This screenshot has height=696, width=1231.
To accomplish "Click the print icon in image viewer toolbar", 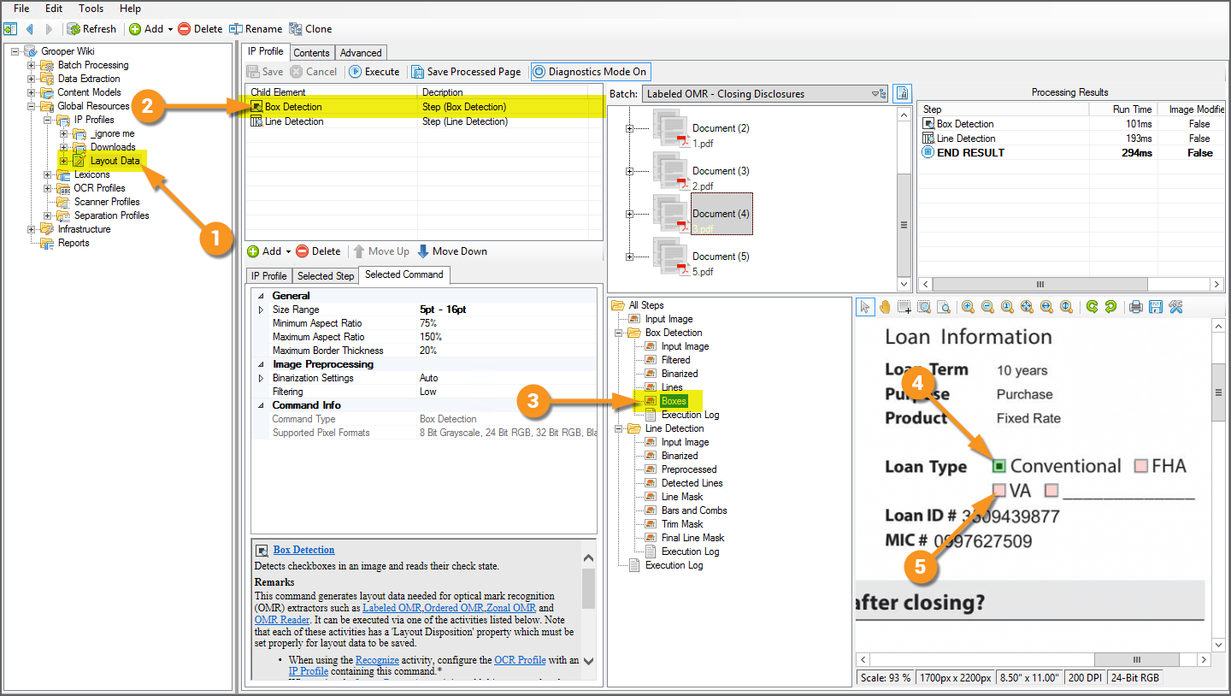I will [1135, 307].
